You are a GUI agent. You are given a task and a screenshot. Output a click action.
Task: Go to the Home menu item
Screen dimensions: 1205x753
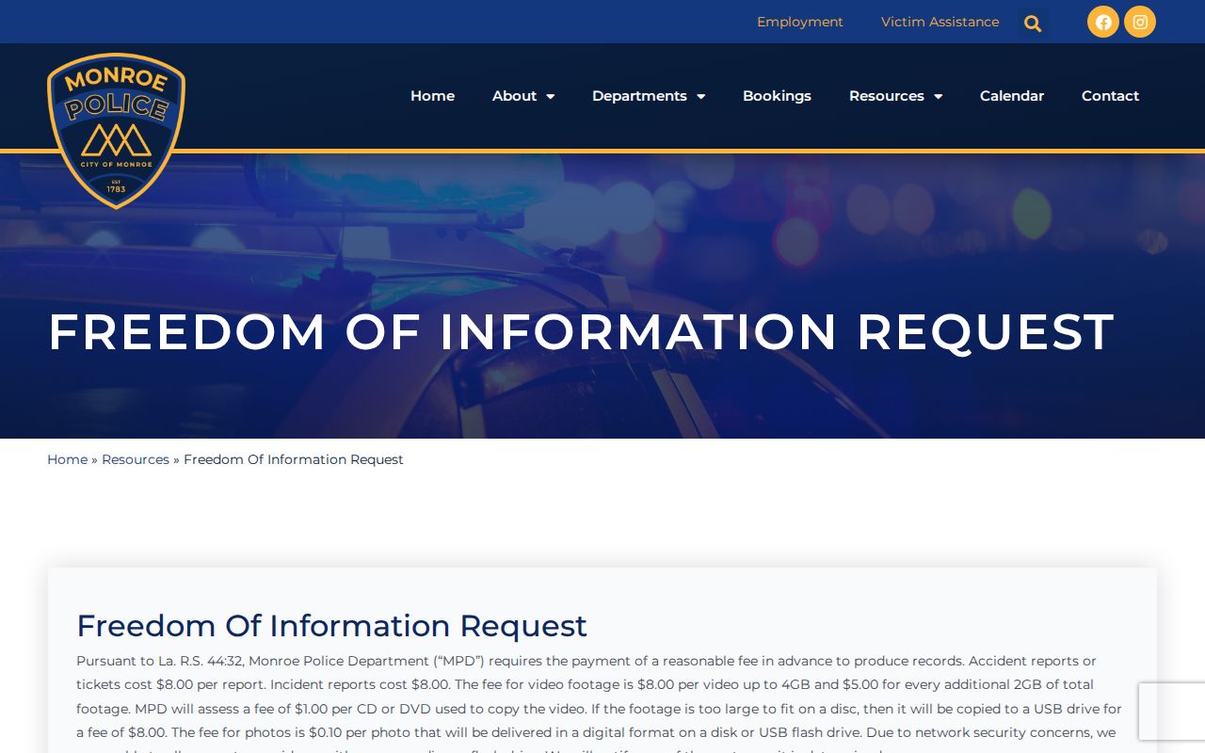(x=432, y=96)
